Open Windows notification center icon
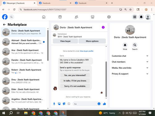Screen dimensions: 155x116 150,113
